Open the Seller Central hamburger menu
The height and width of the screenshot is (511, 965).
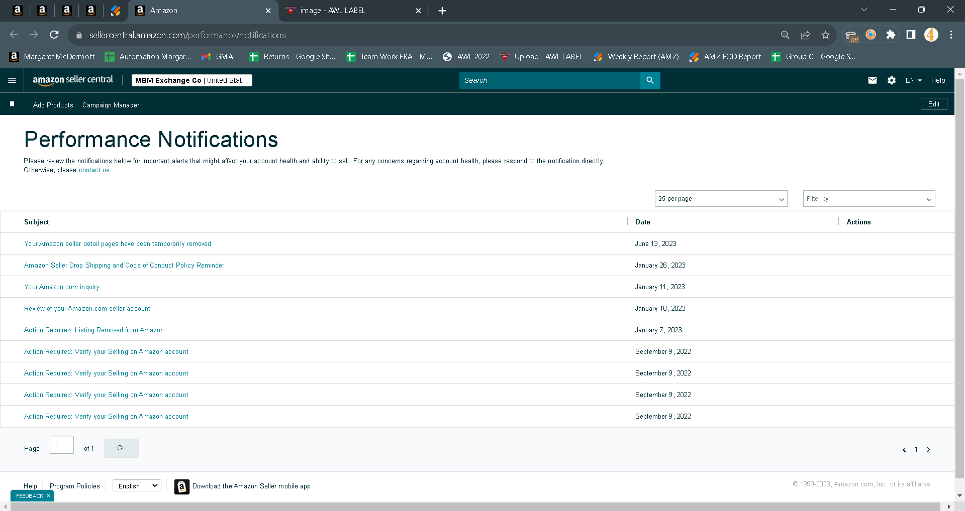pos(12,80)
